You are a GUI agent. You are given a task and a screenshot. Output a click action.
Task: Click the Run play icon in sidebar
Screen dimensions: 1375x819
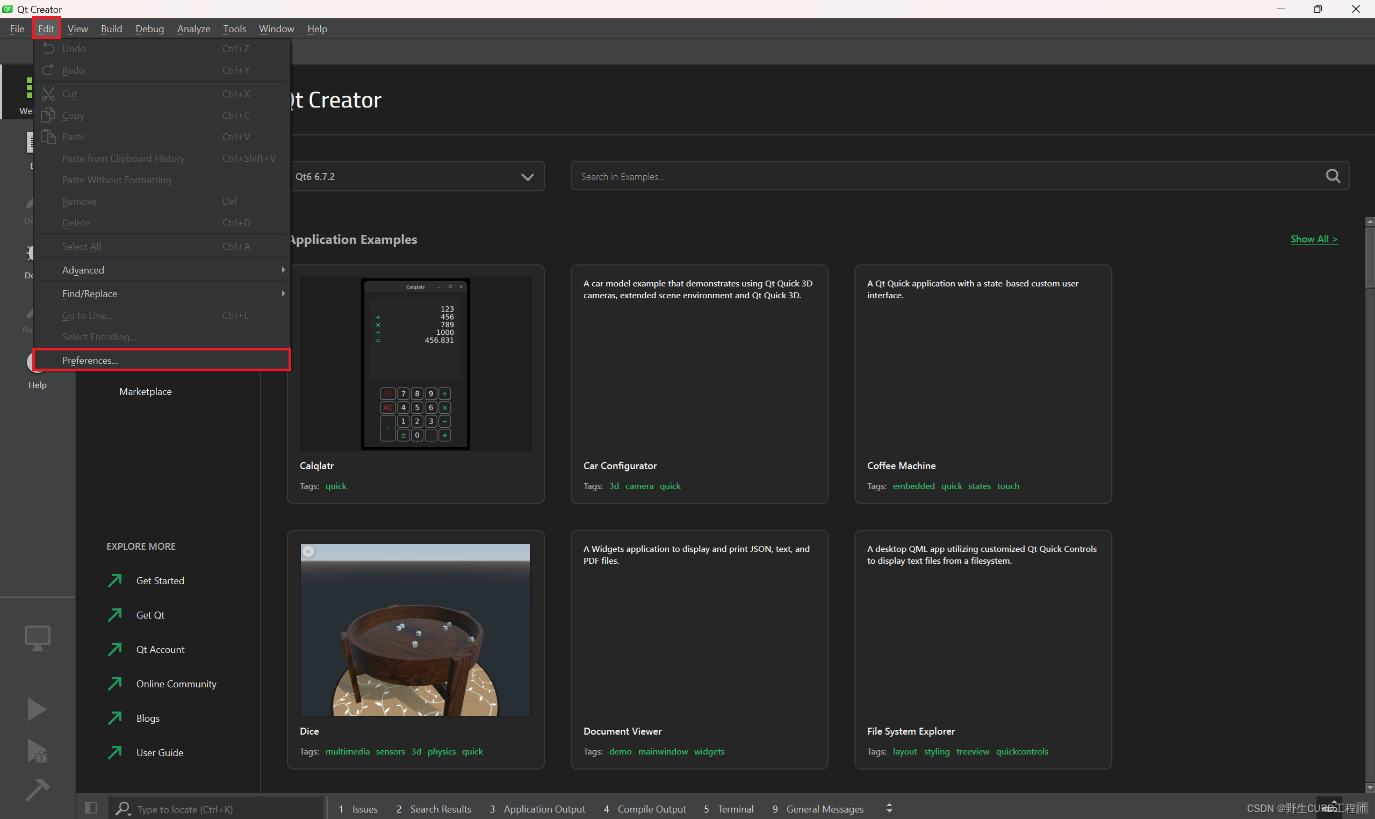(37, 709)
